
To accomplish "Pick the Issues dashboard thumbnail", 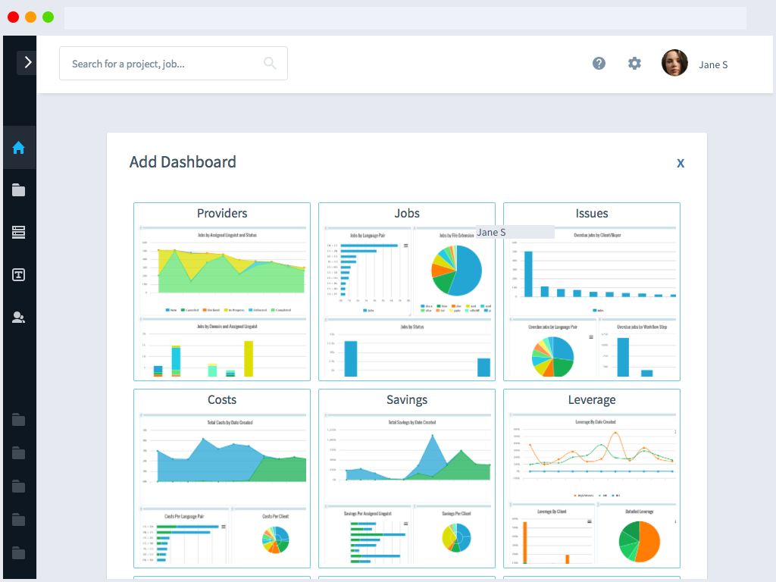I will tap(592, 292).
